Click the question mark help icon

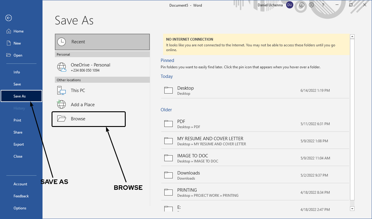point(323,5)
